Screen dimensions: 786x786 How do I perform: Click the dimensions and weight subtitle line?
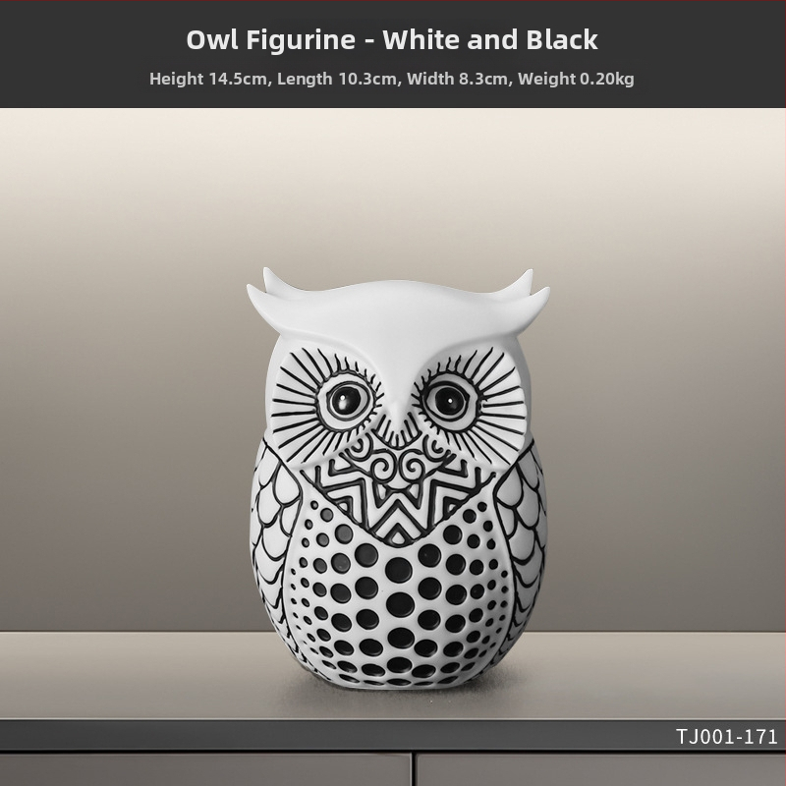pyautogui.click(x=392, y=79)
